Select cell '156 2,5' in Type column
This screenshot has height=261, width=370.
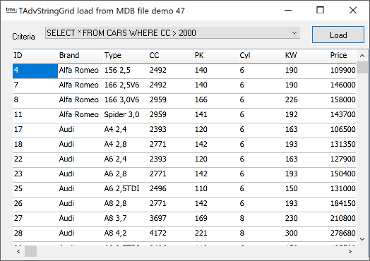pyautogui.click(x=126, y=71)
